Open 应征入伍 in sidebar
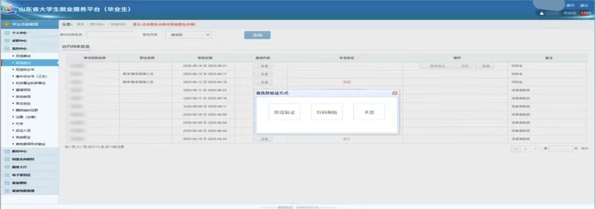This screenshot has width=596, height=209. pos(23,131)
